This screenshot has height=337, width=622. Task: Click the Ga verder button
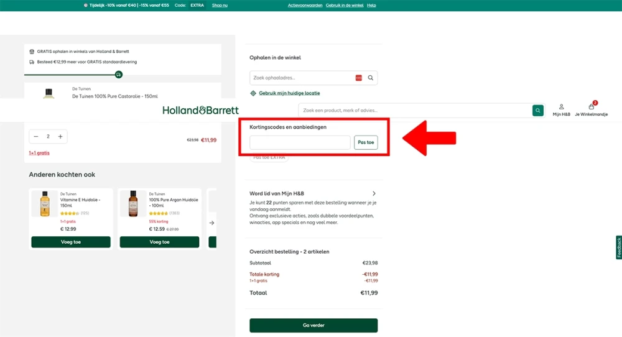(x=313, y=325)
